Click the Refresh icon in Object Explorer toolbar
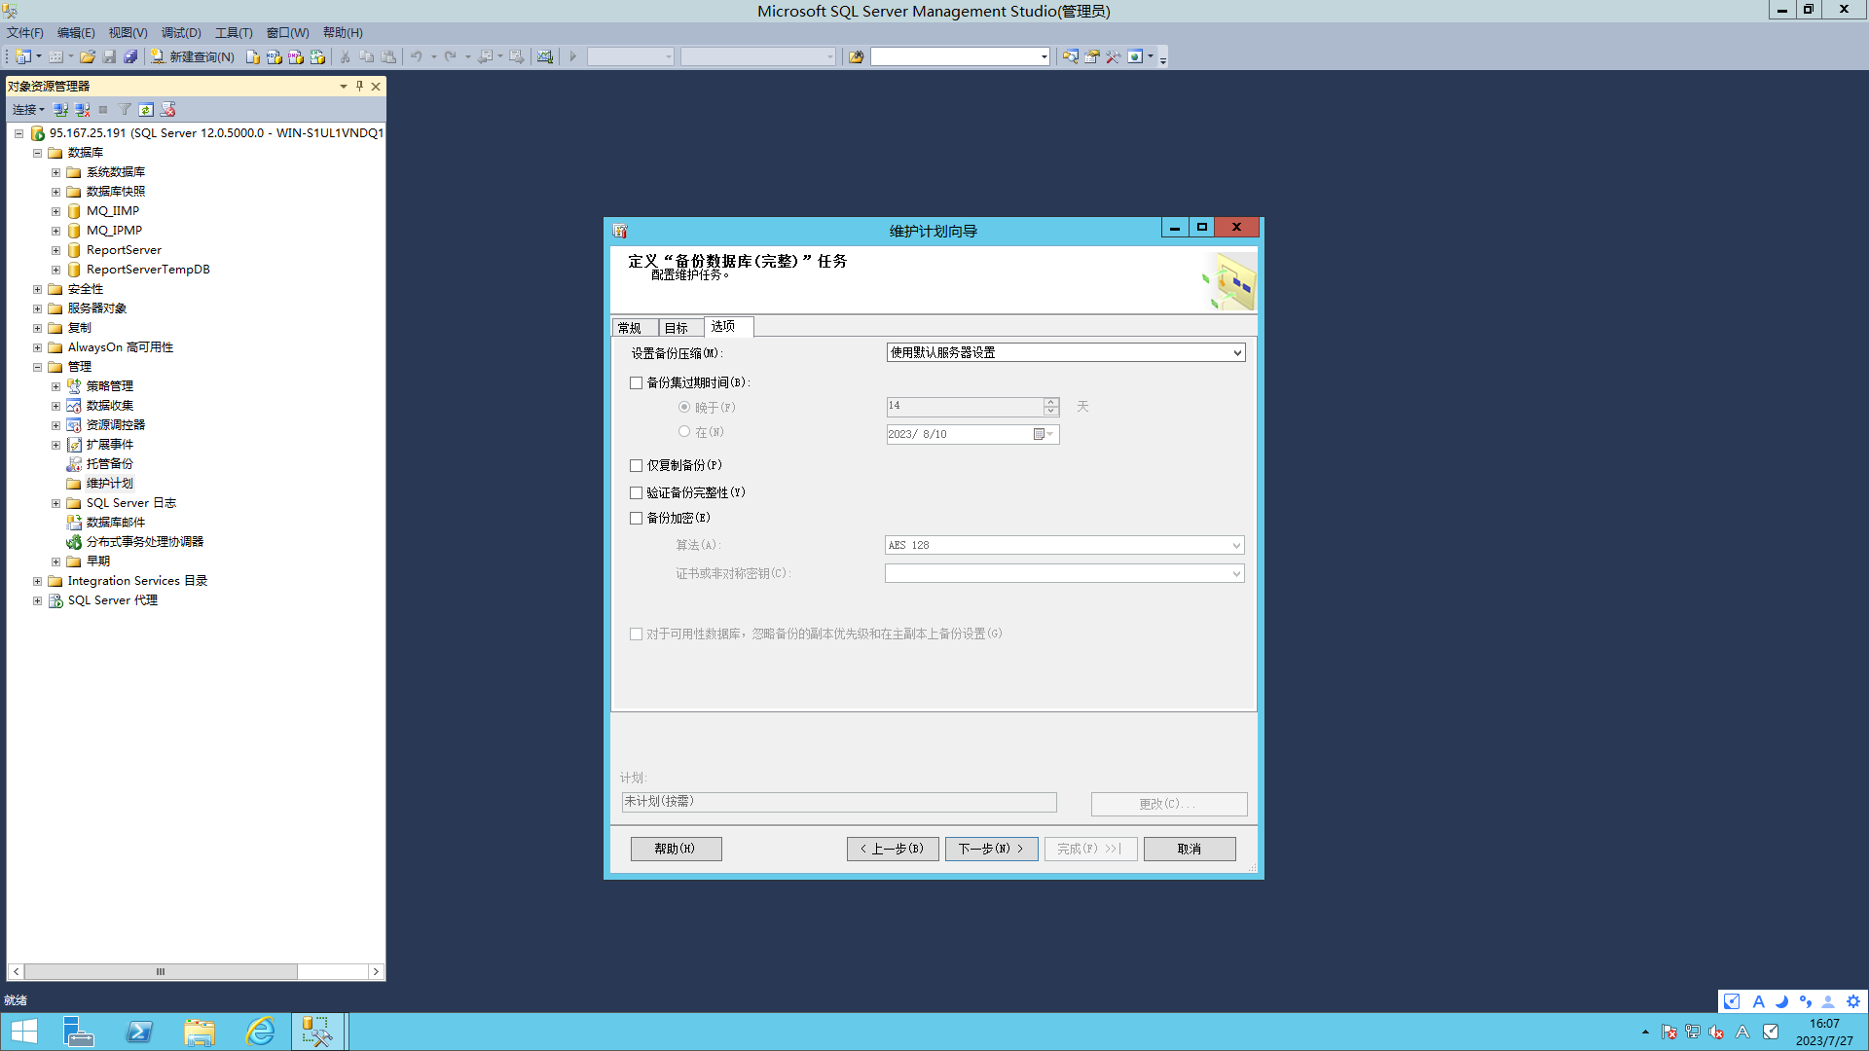Screen dimensions: 1869x1051 coord(146,110)
